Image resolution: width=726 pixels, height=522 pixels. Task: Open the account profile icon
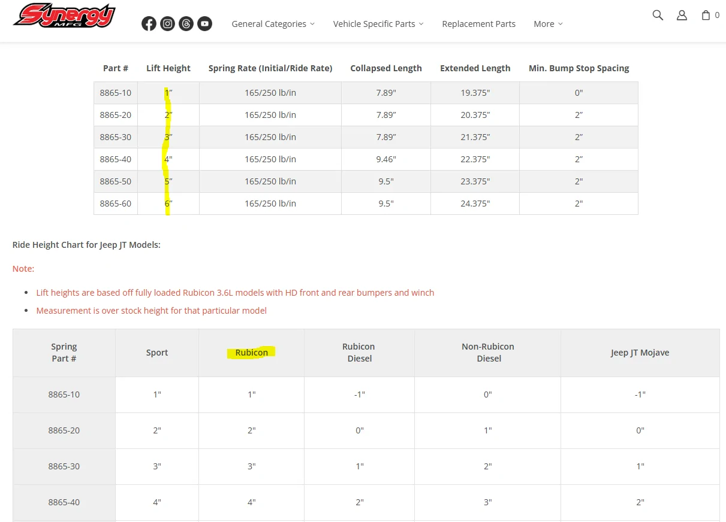(x=682, y=15)
